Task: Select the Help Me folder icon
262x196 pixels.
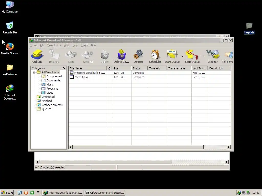Action: (x=249, y=28)
